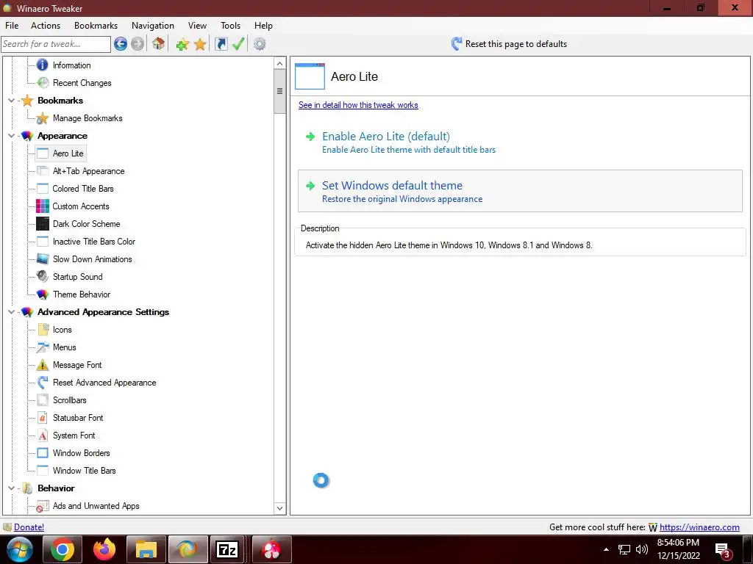Open settings via gear toolbar icon
The width and height of the screenshot is (753, 564).
(260, 44)
